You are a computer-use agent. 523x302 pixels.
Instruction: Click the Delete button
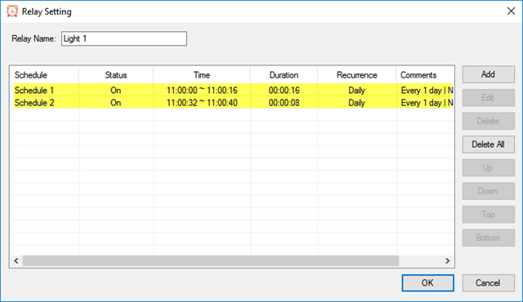[x=489, y=121]
